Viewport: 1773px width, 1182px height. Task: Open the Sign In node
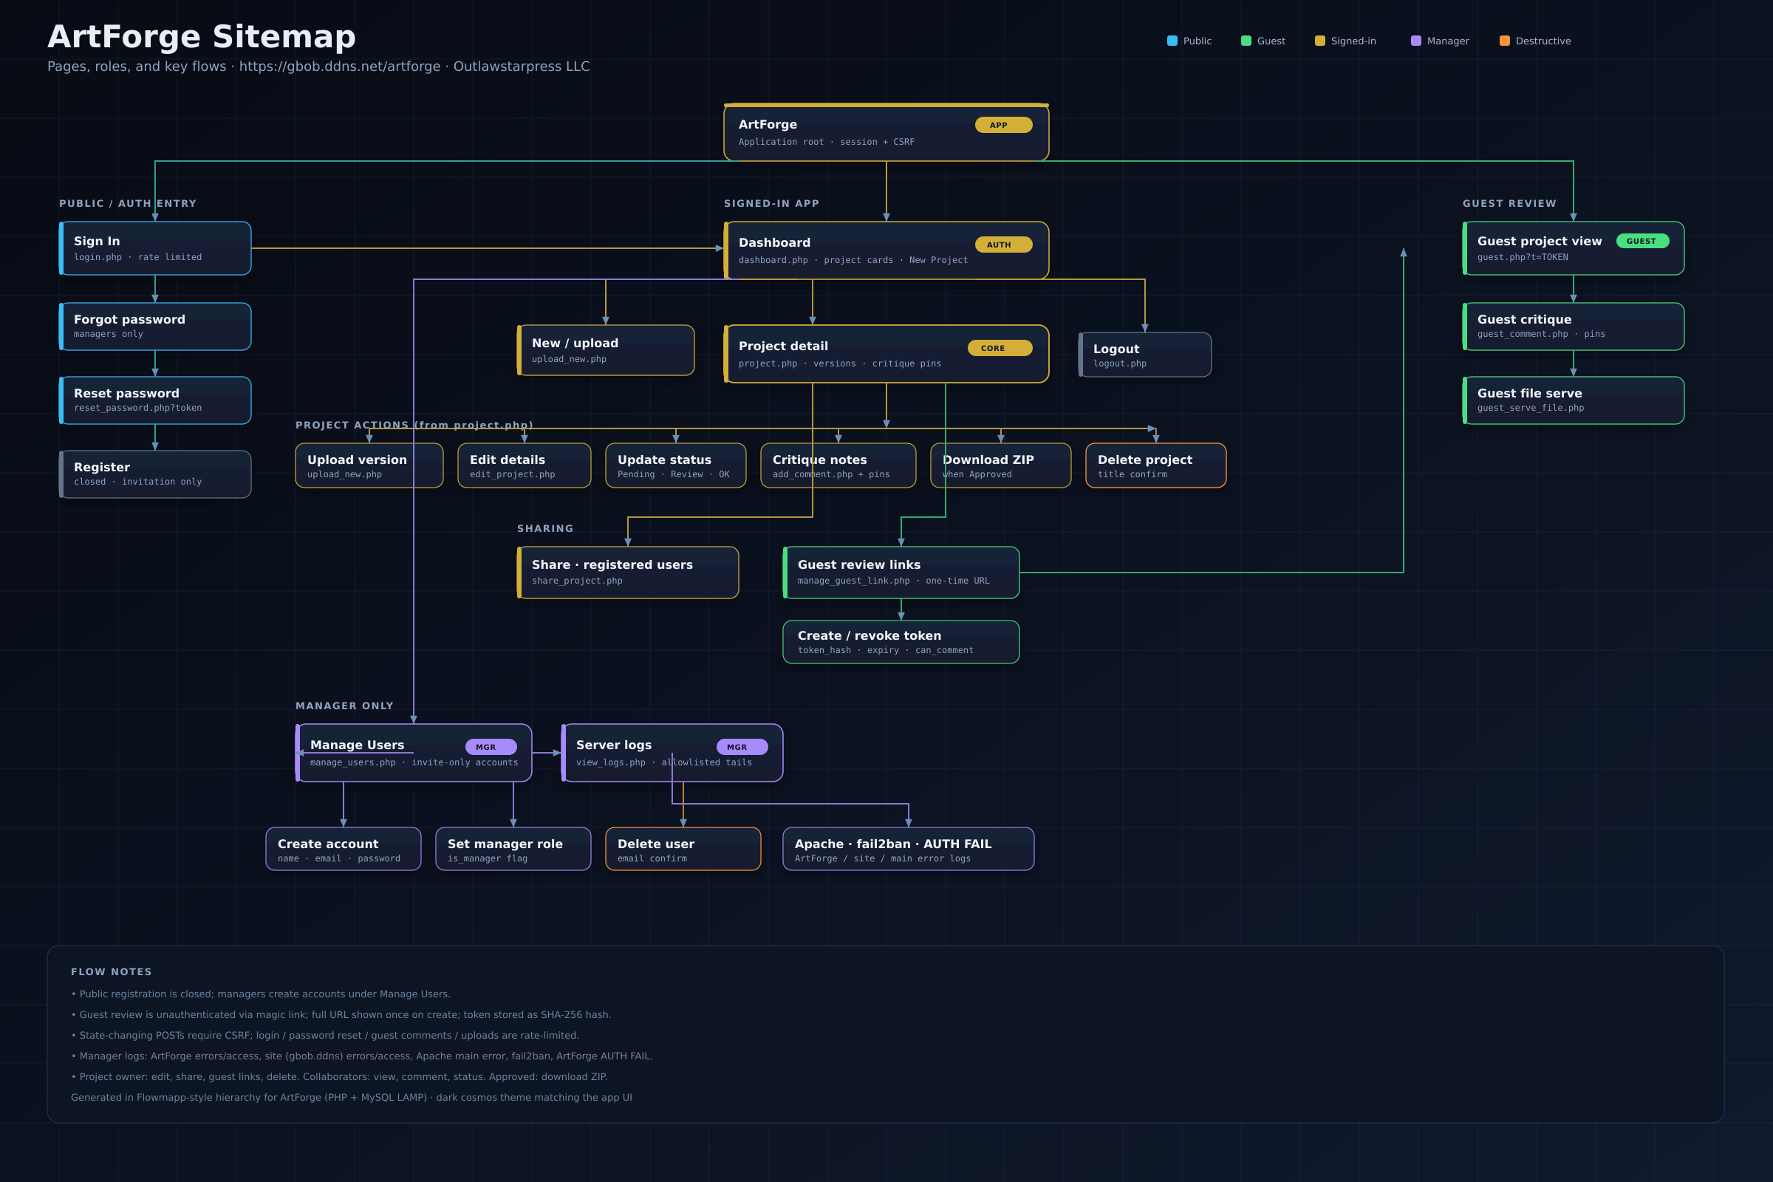coord(155,248)
